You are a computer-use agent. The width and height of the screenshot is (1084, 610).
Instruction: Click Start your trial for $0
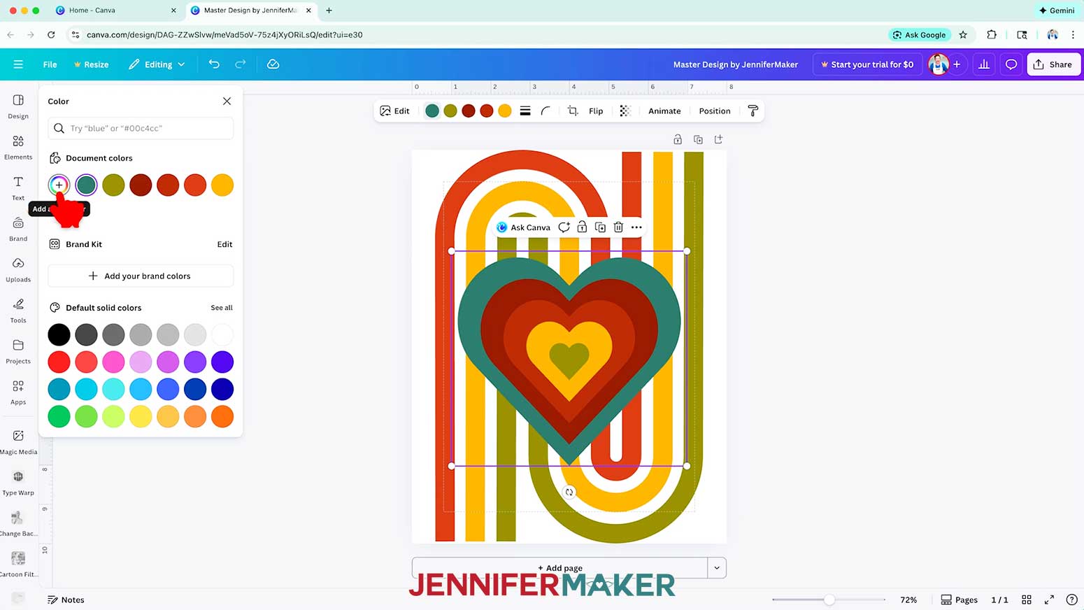[867, 64]
